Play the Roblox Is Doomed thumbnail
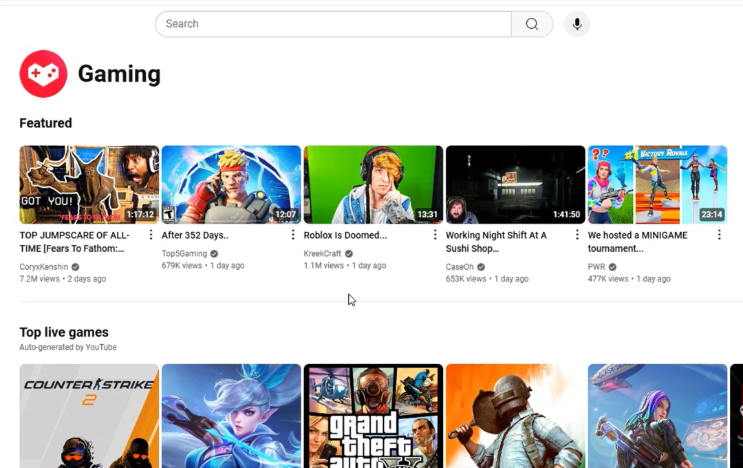The image size is (743, 468). pyautogui.click(x=374, y=184)
